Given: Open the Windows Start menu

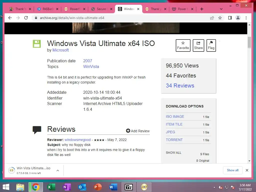Looking at the screenshot, I should click(x=6, y=187).
